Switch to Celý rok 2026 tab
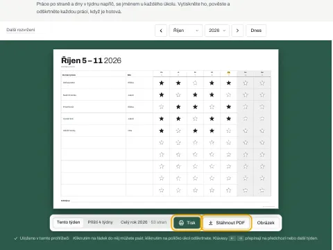333x250 pixels. [144, 222]
